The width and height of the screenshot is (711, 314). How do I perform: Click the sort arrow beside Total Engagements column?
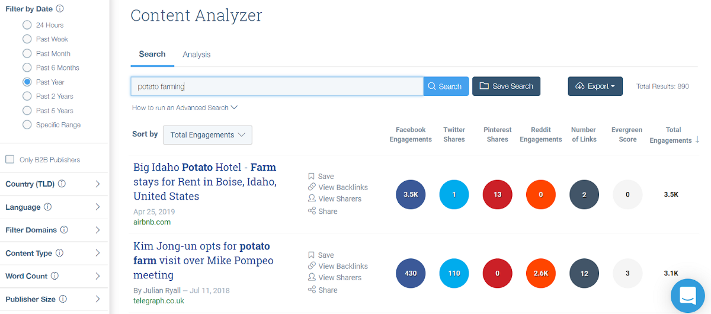[x=697, y=140]
